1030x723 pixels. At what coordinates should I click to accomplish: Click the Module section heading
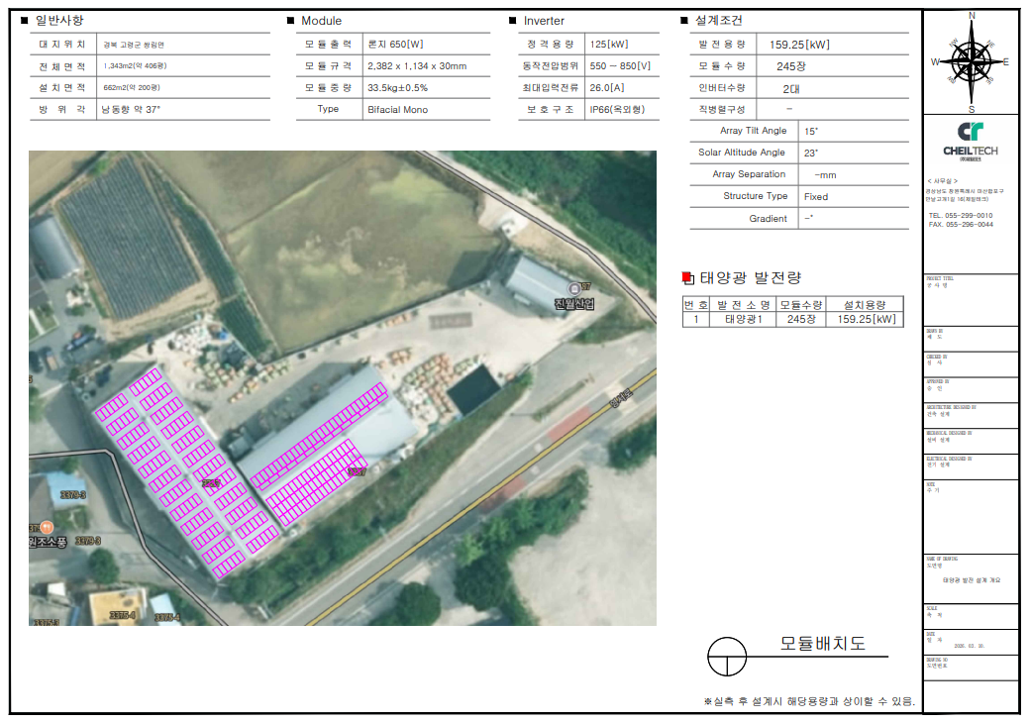tap(321, 21)
